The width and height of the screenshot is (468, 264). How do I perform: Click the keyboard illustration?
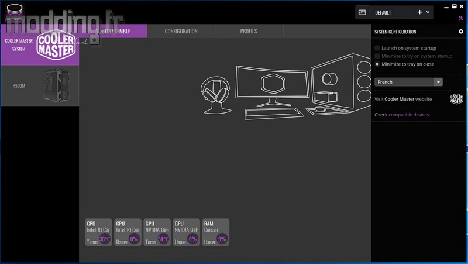(274, 114)
